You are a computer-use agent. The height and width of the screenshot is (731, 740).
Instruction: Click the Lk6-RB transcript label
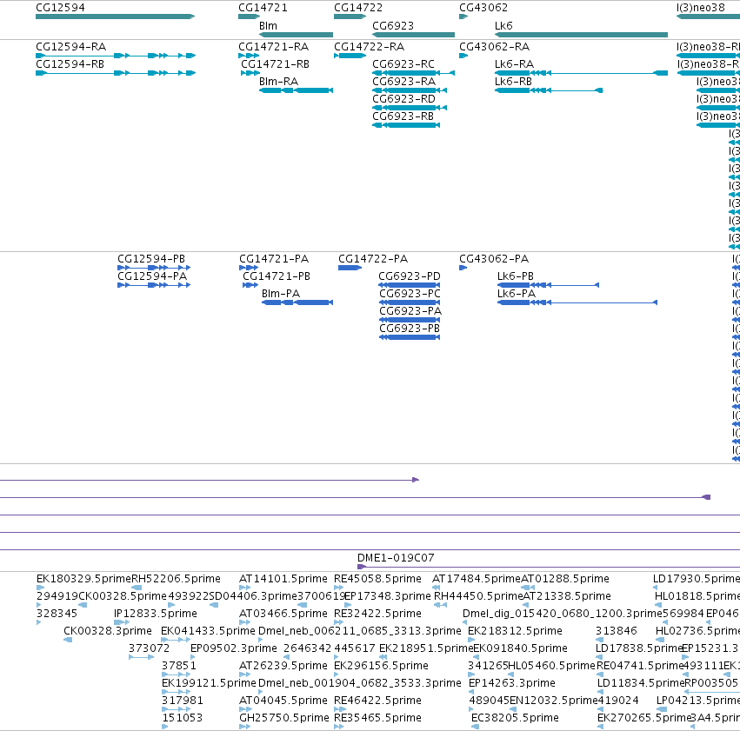(513, 82)
